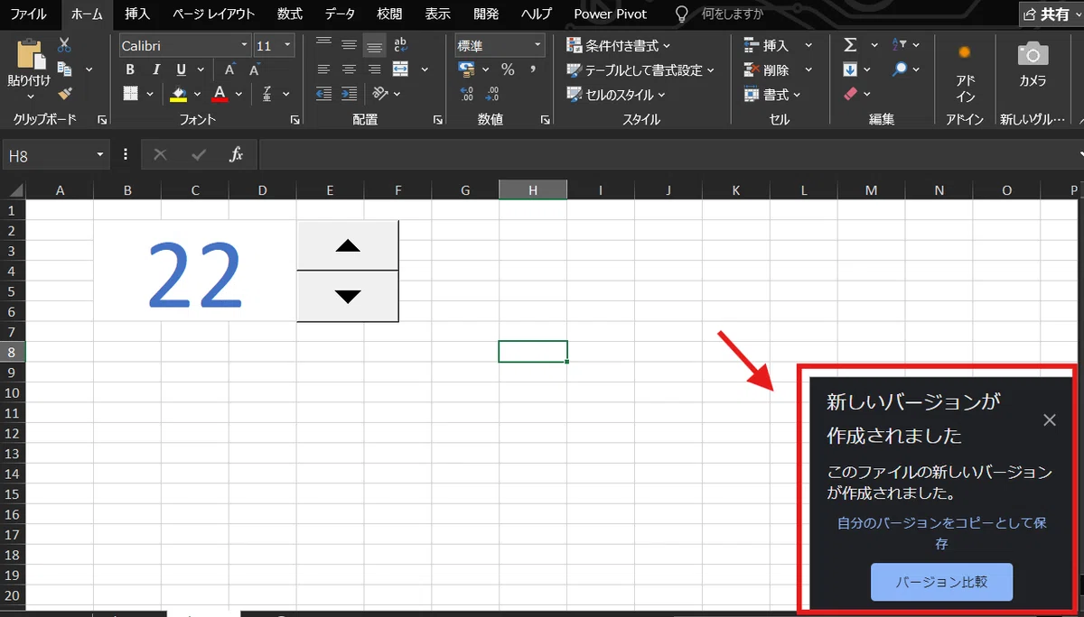Click the Fill down arrow icon
The height and width of the screenshot is (617, 1084).
tap(850, 69)
